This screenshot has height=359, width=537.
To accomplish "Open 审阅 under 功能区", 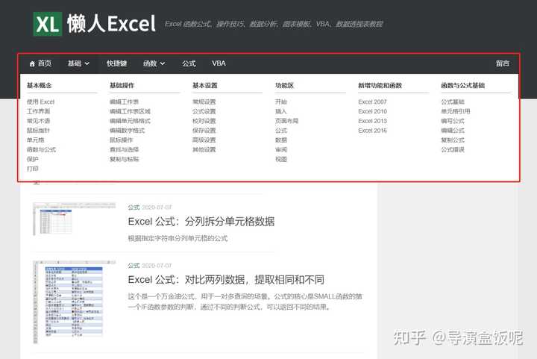I will pos(281,150).
